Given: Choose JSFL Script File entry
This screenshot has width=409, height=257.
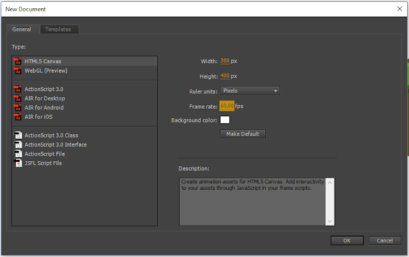Looking at the screenshot, I should point(85,163).
